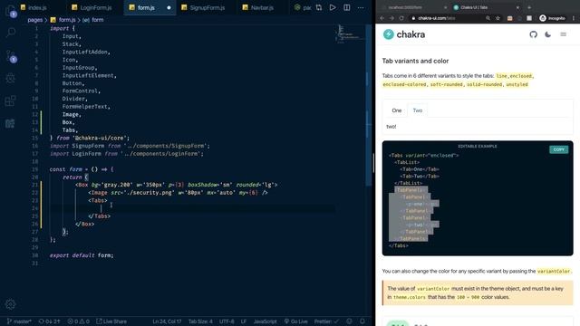Viewport: 580px width, 326px height.
Task: Click the "Tab variants and color" heading
Action: pos(415,61)
